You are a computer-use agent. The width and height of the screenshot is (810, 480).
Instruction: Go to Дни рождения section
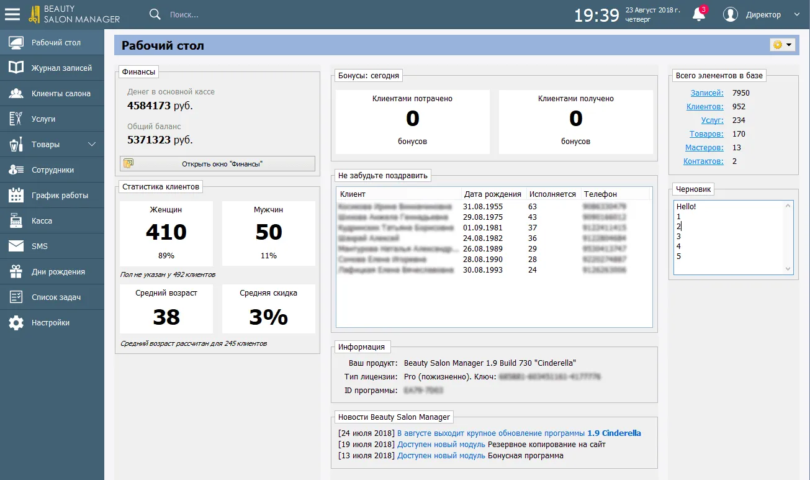(52, 271)
